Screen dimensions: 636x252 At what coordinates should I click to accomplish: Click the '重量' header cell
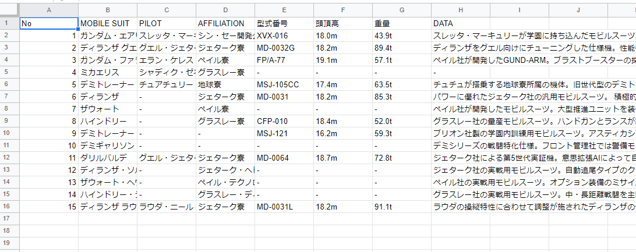pyautogui.click(x=402, y=23)
